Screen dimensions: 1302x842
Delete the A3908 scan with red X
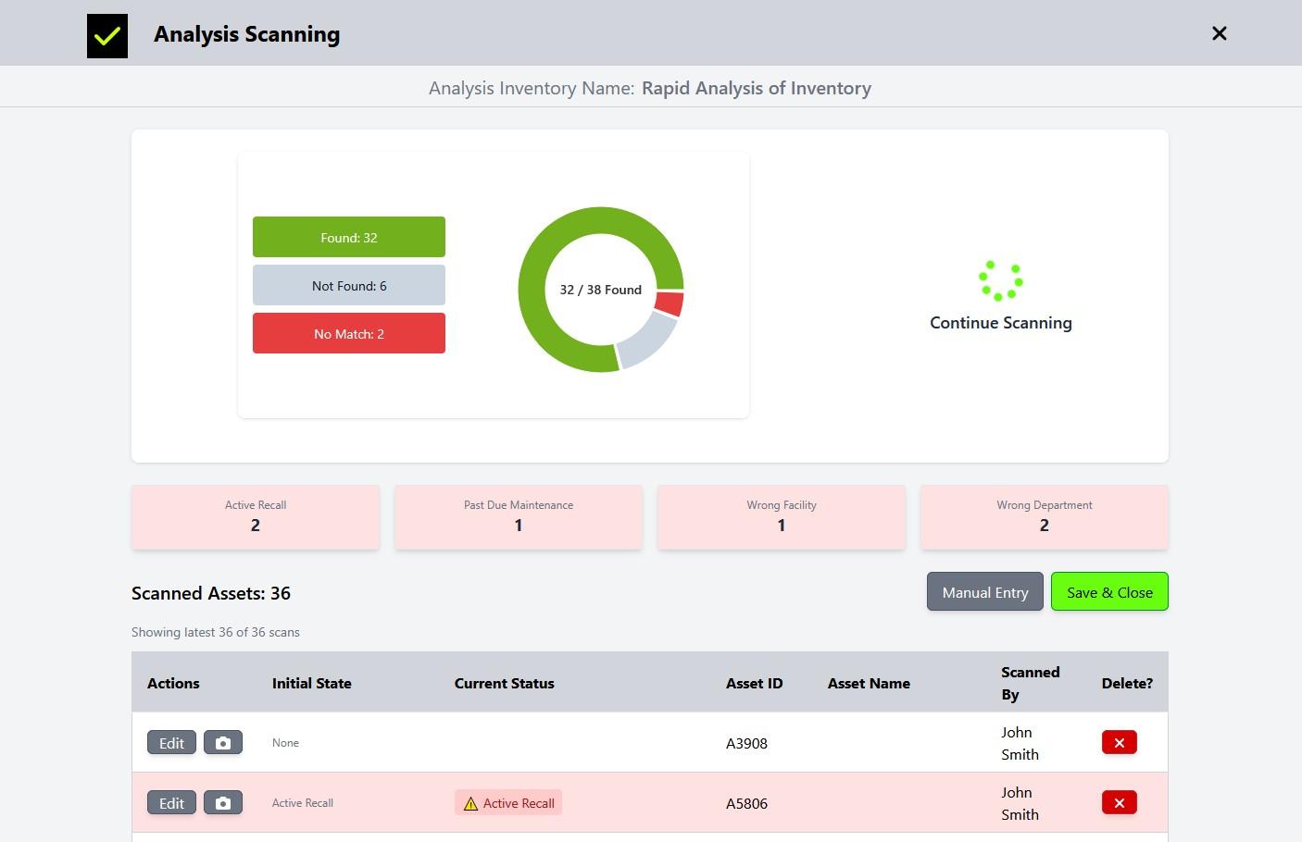1119,743
